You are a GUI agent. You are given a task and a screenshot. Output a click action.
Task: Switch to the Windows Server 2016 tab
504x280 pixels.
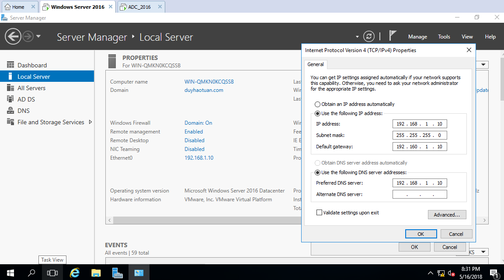click(x=78, y=7)
